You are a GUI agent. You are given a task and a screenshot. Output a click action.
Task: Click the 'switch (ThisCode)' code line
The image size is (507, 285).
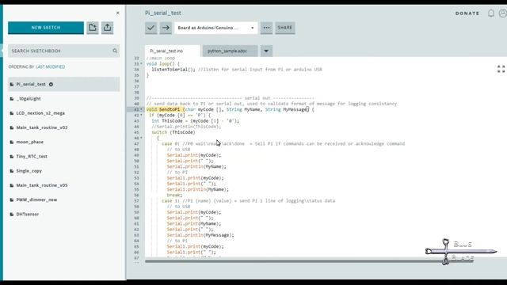tap(173, 132)
